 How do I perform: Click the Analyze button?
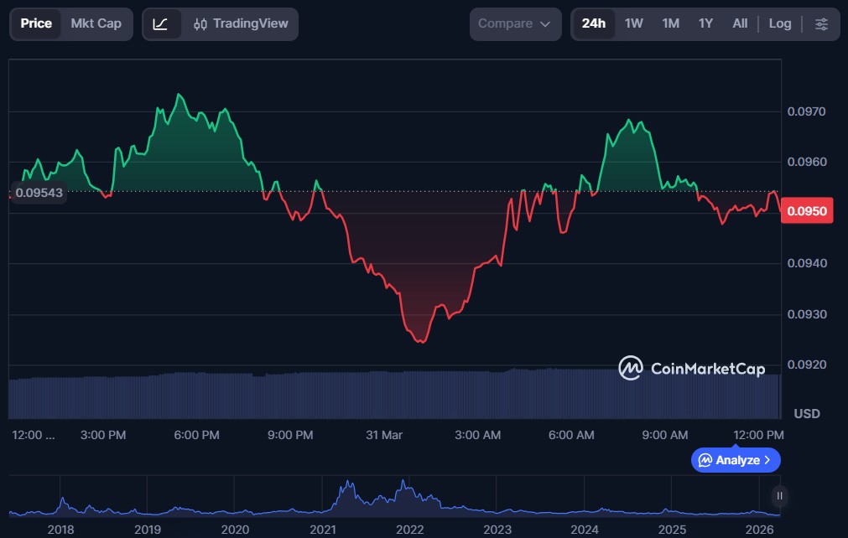(x=736, y=460)
